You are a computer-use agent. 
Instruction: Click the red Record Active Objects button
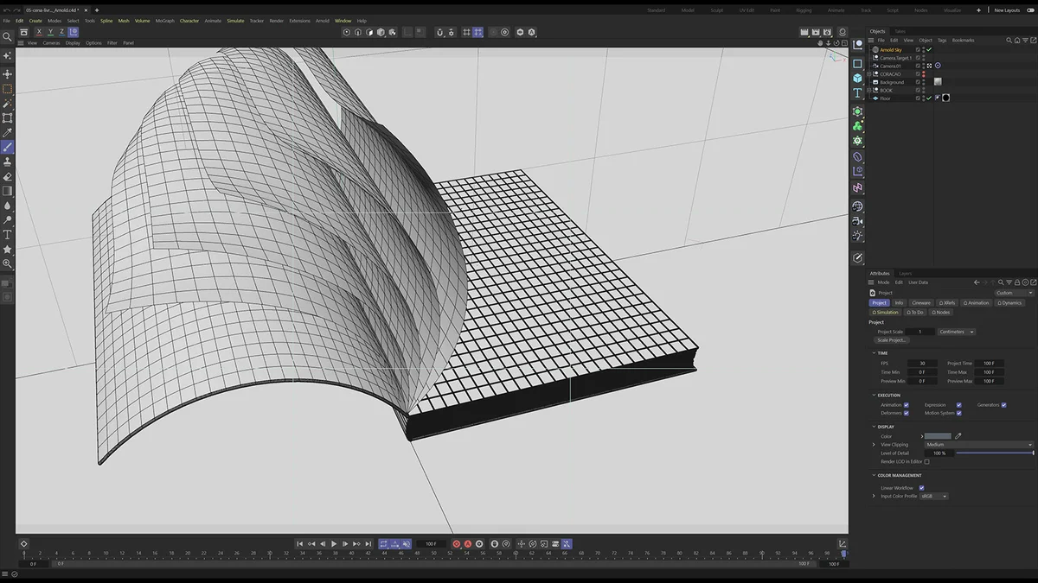pos(457,544)
